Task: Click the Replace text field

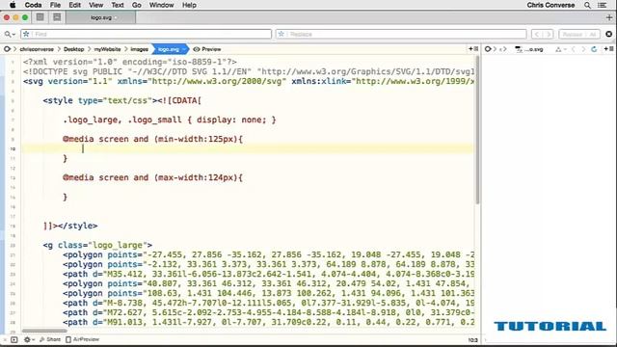Action: coord(401,35)
